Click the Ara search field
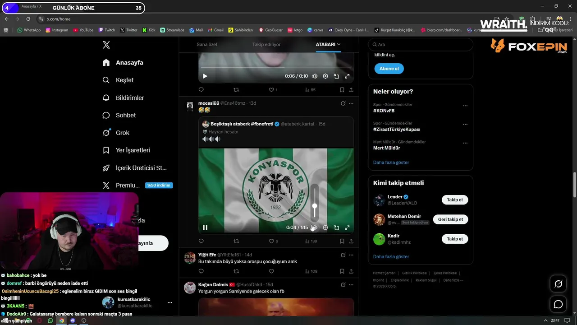The image size is (577, 325). (421, 44)
